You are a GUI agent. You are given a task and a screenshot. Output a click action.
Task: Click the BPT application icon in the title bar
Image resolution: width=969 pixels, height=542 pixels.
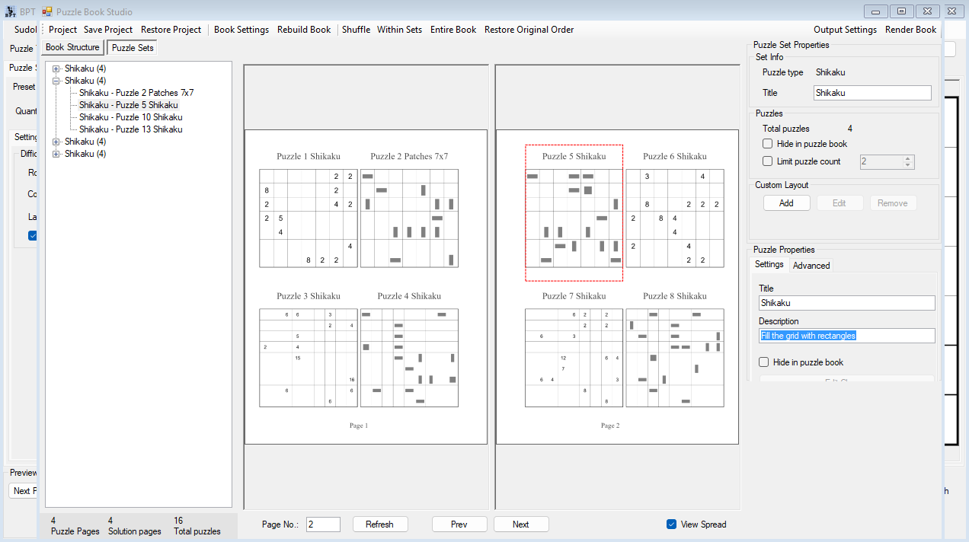click(x=11, y=11)
